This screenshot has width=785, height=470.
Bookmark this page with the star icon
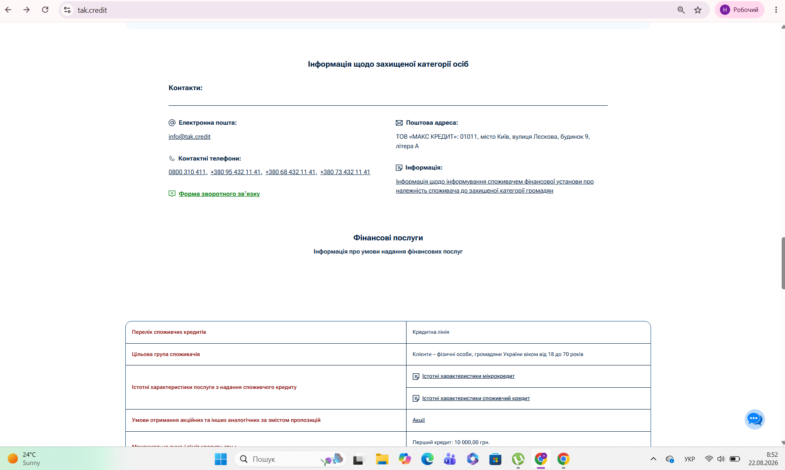[x=698, y=10]
